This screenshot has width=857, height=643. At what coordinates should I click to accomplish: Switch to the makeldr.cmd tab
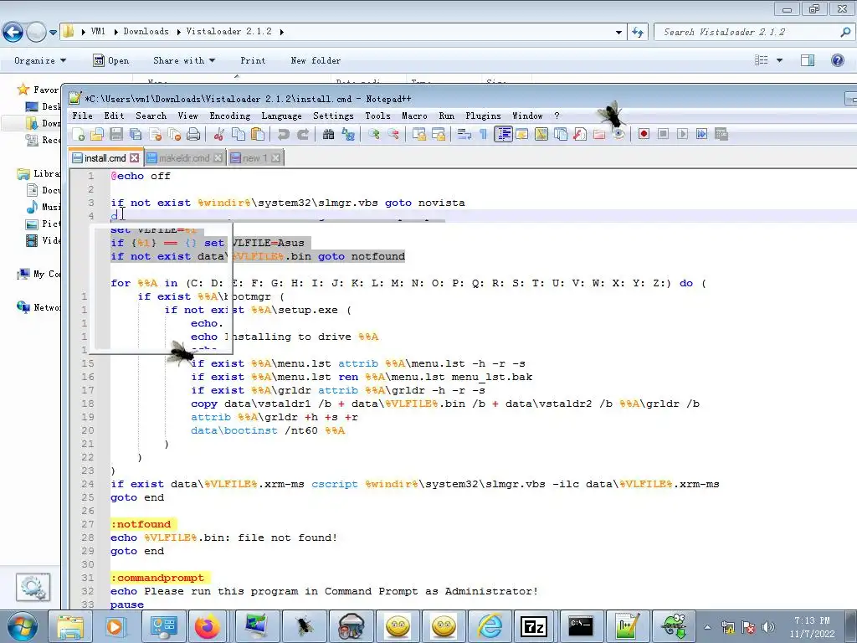click(x=184, y=158)
